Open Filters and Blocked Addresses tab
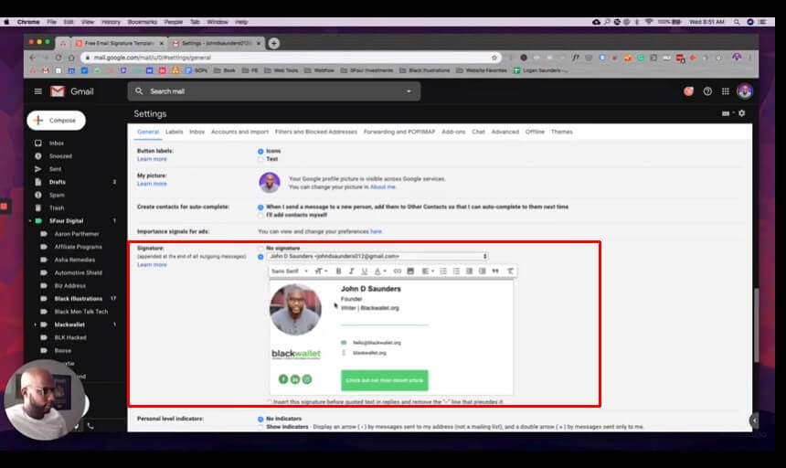This screenshot has height=468, width=786. (316, 132)
